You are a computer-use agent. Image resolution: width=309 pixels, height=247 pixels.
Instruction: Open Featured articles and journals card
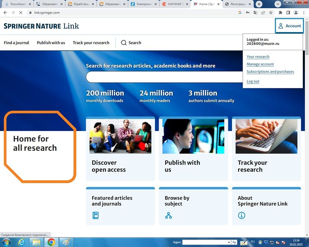coord(120,206)
